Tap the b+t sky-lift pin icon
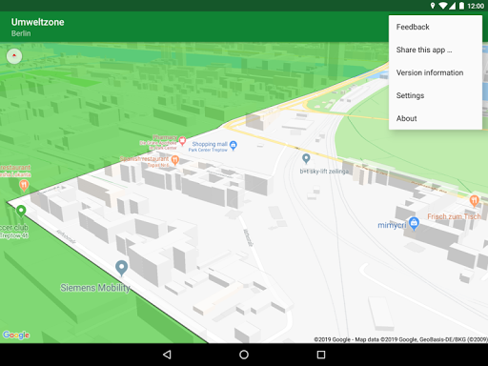The image size is (488, 366). 306,158
